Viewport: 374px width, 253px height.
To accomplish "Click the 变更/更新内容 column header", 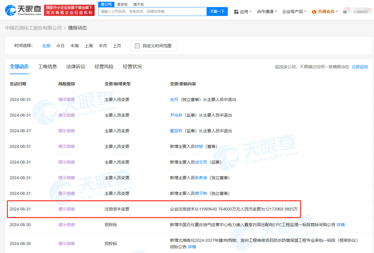I will coord(183,84).
